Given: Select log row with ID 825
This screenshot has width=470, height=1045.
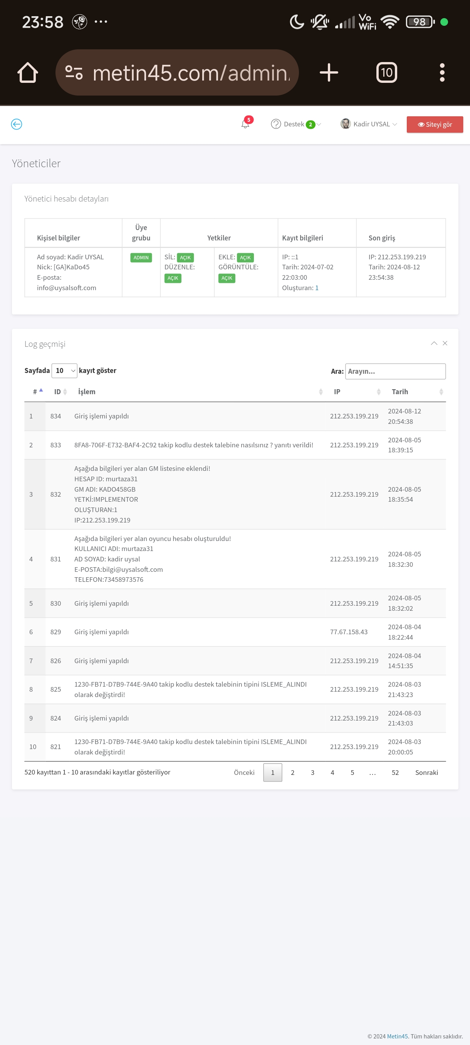Looking at the screenshot, I should (x=235, y=689).
